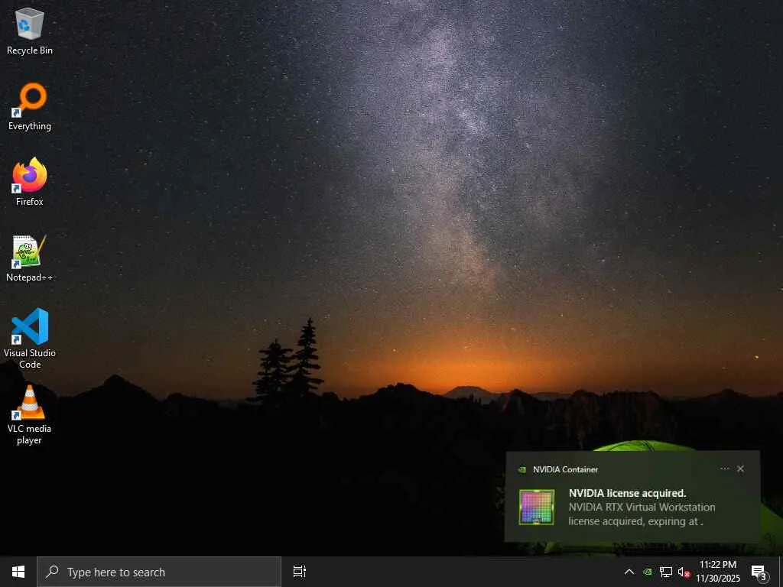The width and height of the screenshot is (783, 587).
Task: Select the Visual Studio Code desktop shortcut
Action: click(x=30, y=339)
